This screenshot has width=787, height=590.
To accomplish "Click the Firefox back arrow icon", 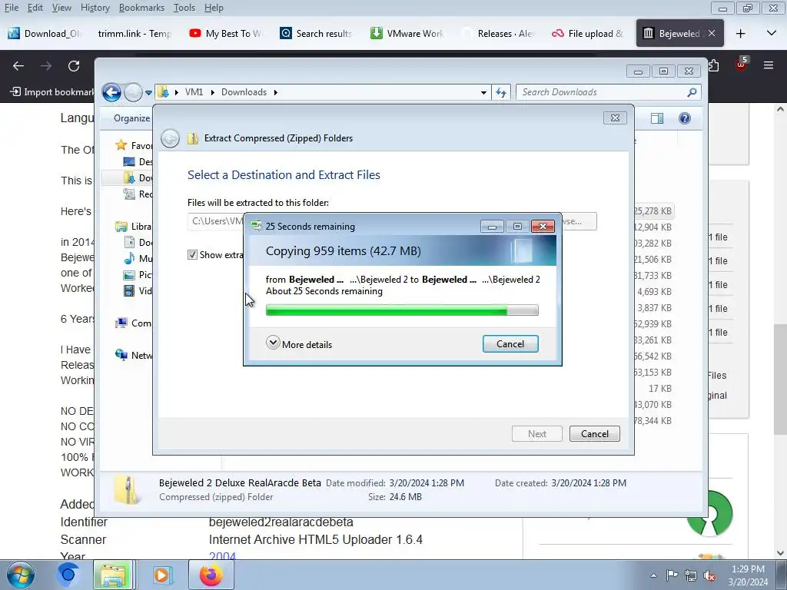I will [18, 66].
